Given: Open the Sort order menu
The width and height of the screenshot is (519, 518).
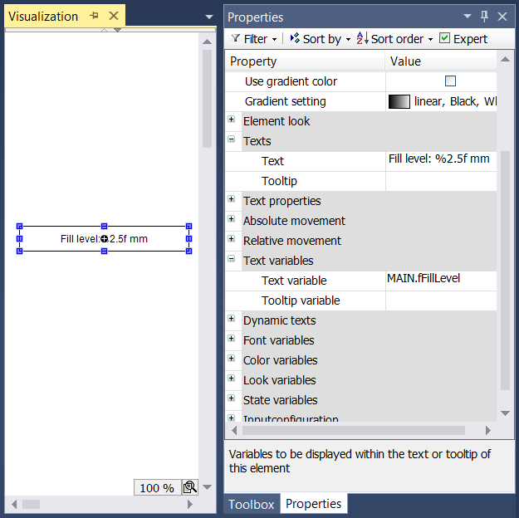Looking at the screenshot, I should [x=394, y=39].
